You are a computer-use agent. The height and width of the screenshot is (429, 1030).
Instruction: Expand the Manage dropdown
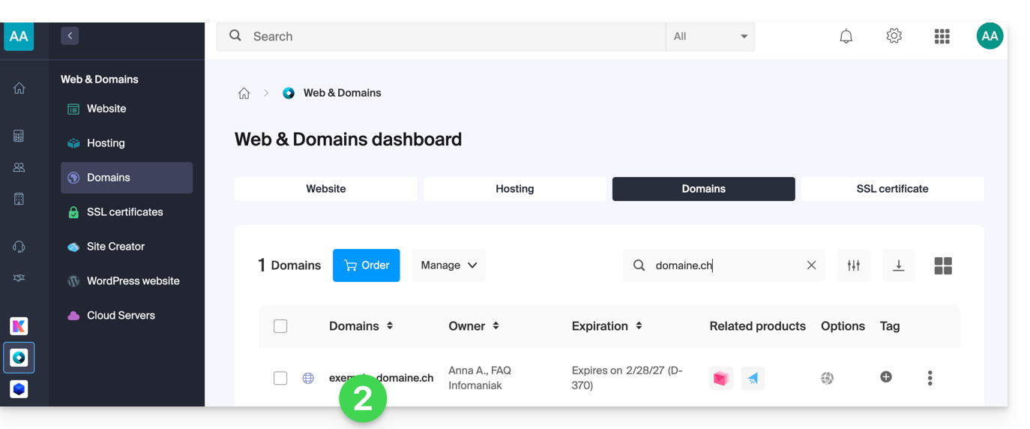tap(448, 265)
